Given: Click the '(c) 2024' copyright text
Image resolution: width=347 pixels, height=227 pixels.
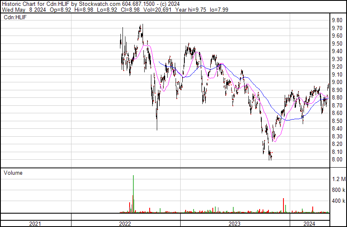Looking at the screenshot, I should pos(170,4).
